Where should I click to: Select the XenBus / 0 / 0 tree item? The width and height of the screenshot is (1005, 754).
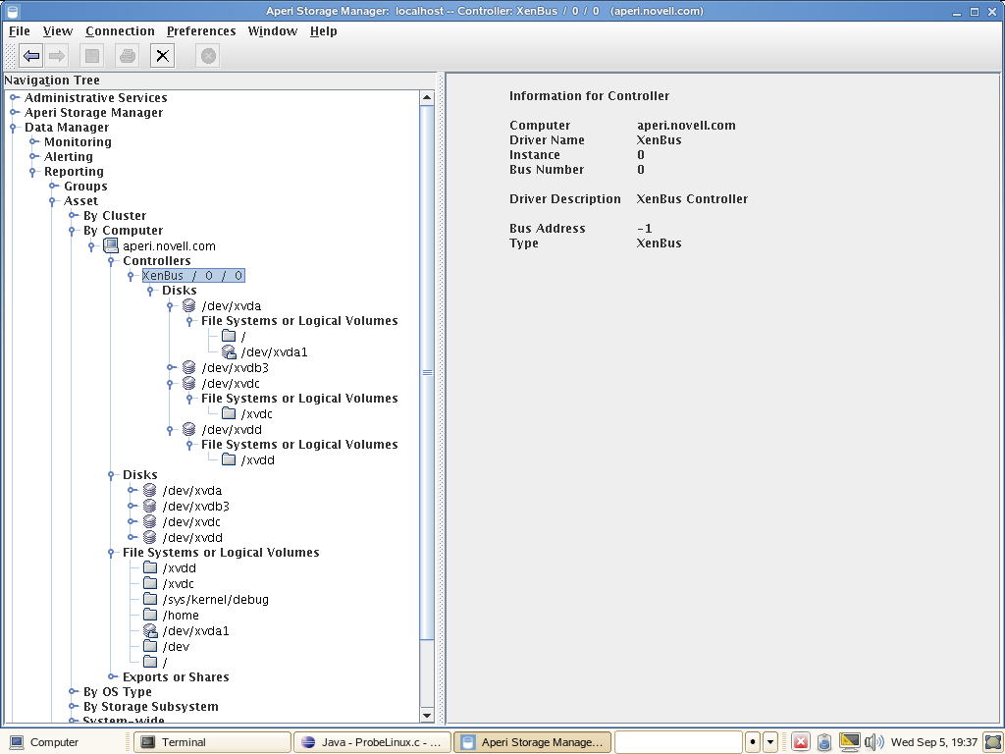pyautogui.click(x=193, y=275)
